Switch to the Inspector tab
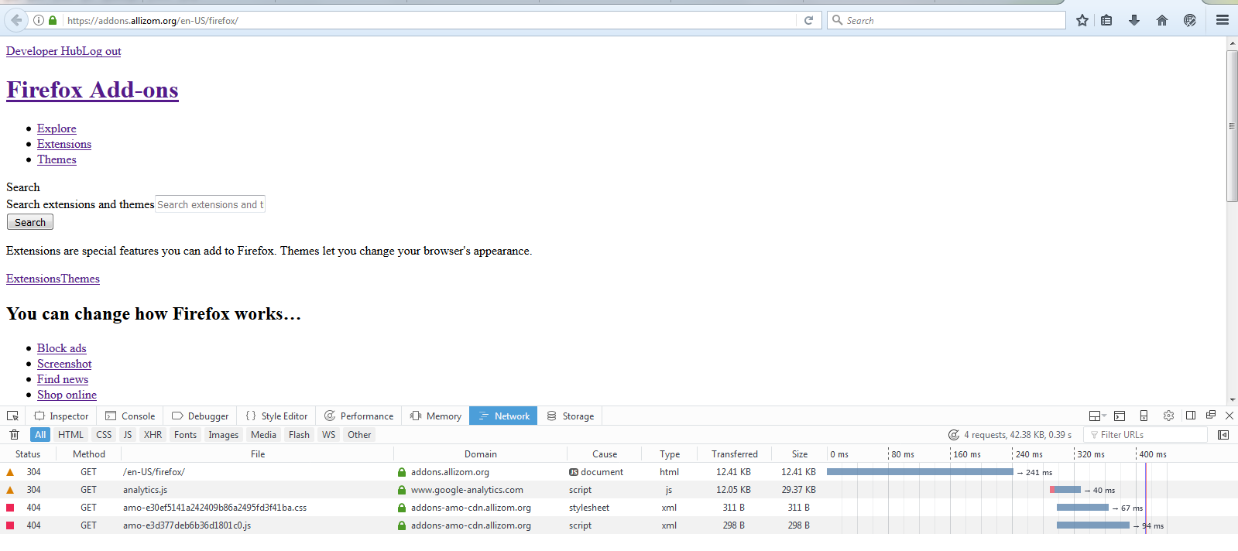 [x=62, y=416]
